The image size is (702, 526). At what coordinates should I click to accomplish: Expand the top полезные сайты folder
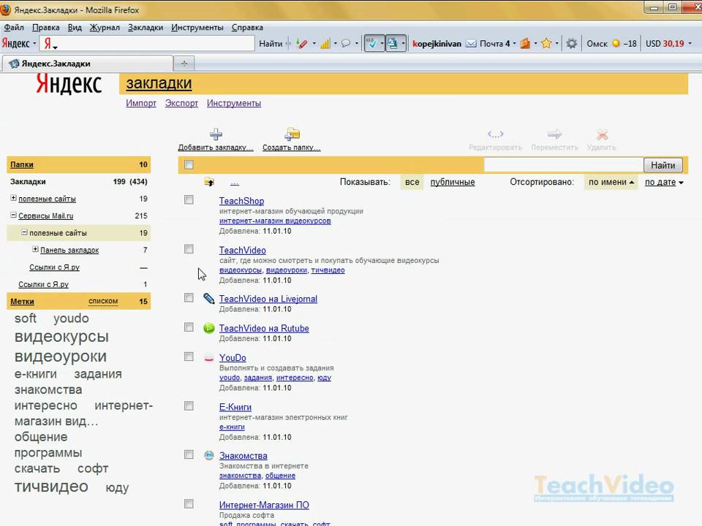click(13, 198)
